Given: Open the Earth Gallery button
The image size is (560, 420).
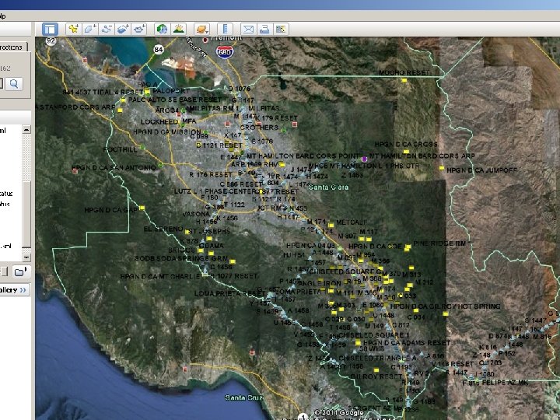Looking at the screenshot, I should pos(12,289).
